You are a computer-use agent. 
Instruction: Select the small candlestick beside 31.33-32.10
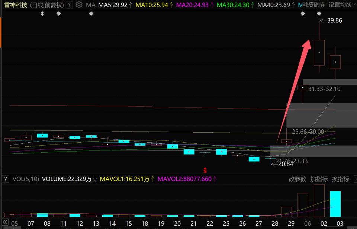[x=303, y=87]
